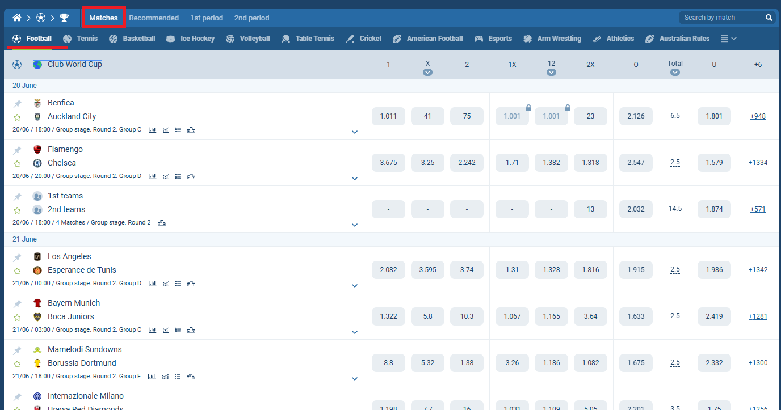Select draw odds 5.32 for Mamelodi Sundowns match

pos(427,363)
